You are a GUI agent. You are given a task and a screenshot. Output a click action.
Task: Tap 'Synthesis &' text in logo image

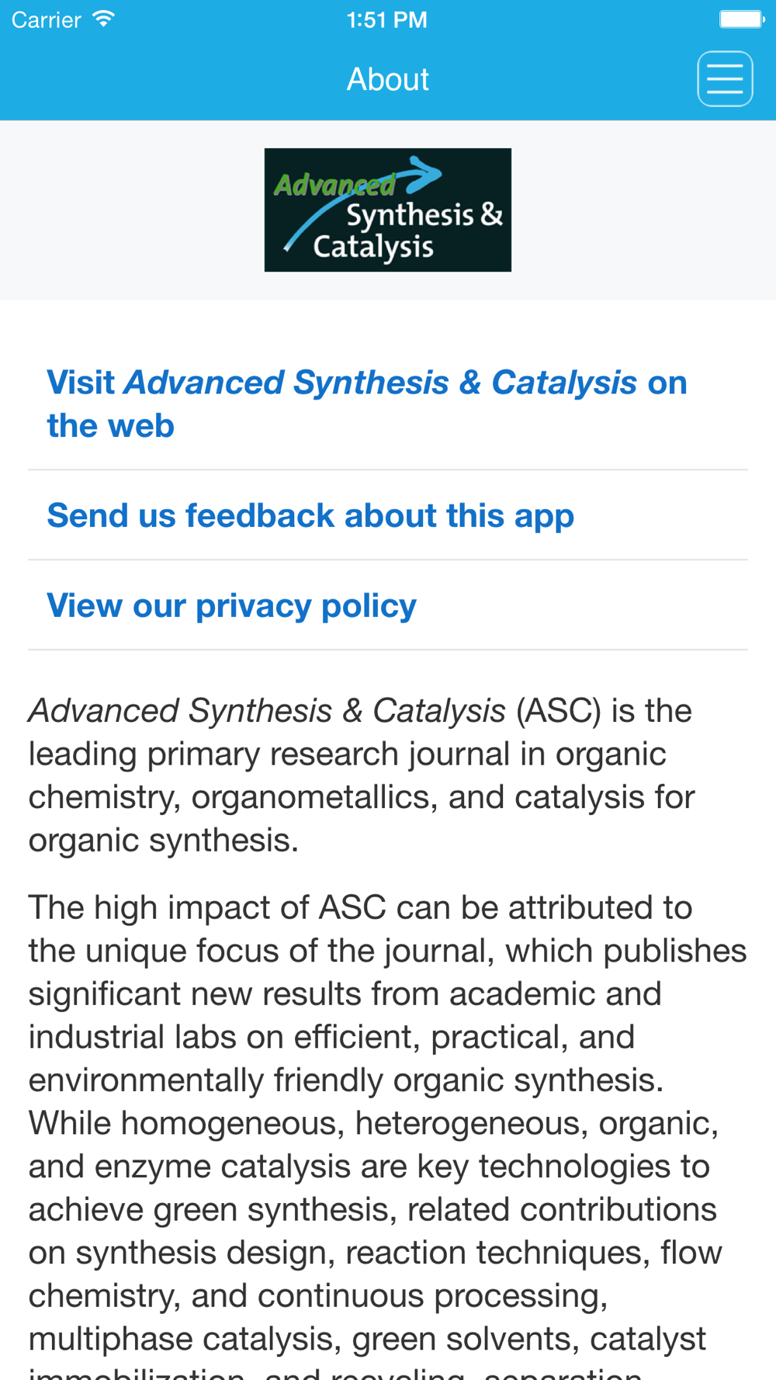pos(424,215)
